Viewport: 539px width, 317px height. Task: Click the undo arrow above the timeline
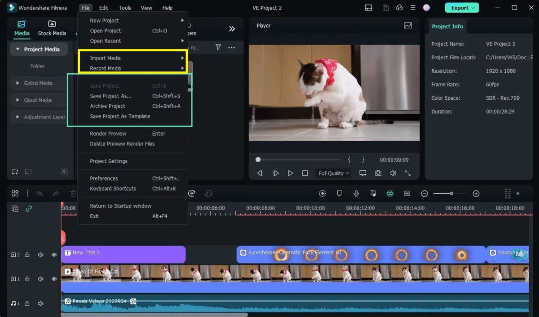40,193
